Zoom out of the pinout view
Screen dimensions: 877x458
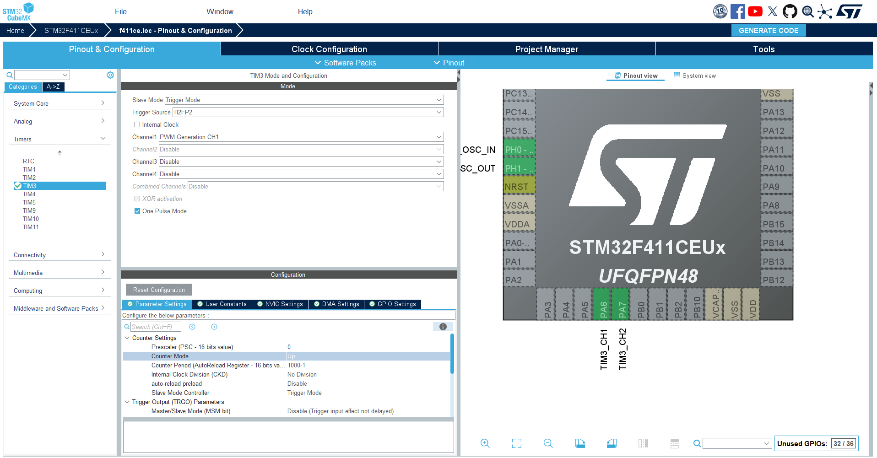[548, 443]
